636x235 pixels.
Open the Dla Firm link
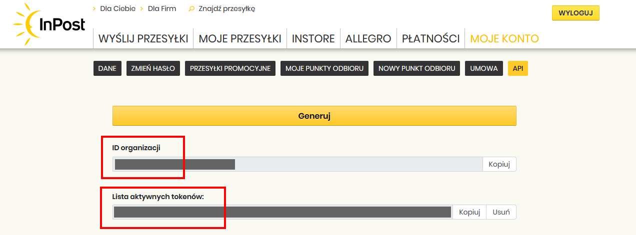coord(161,8)
